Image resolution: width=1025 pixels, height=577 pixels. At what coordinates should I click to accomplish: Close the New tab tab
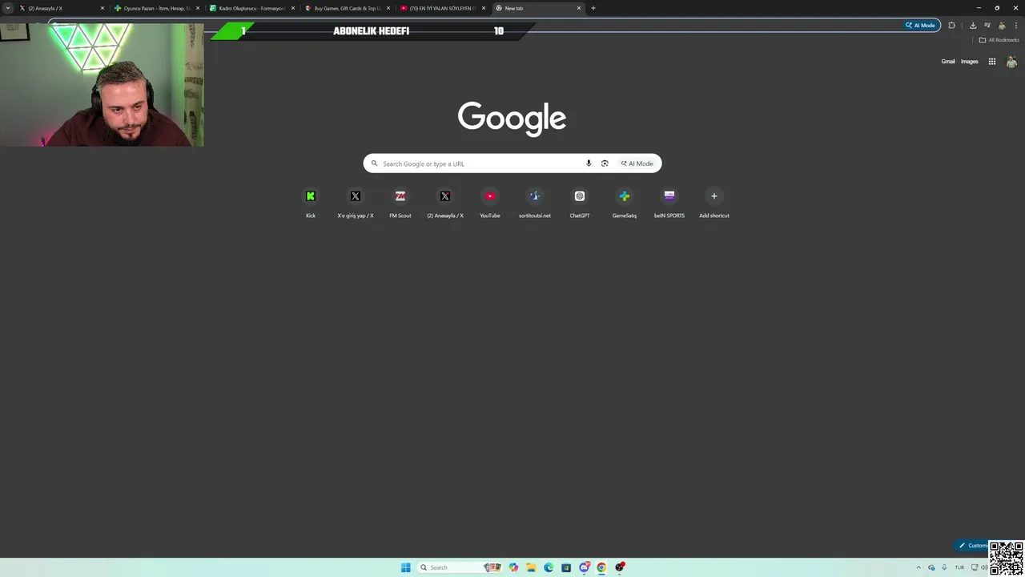579,8
